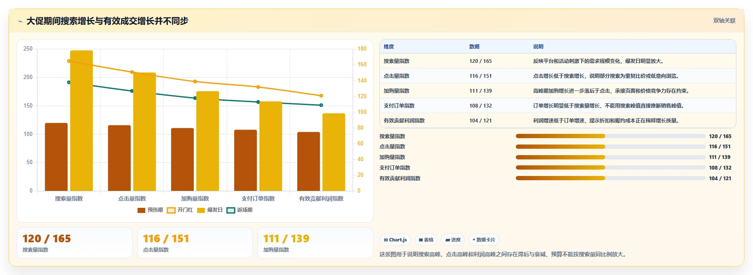
Task: Click the orange 开门红 line point at 搜索量指数
Action: (69, 61)
